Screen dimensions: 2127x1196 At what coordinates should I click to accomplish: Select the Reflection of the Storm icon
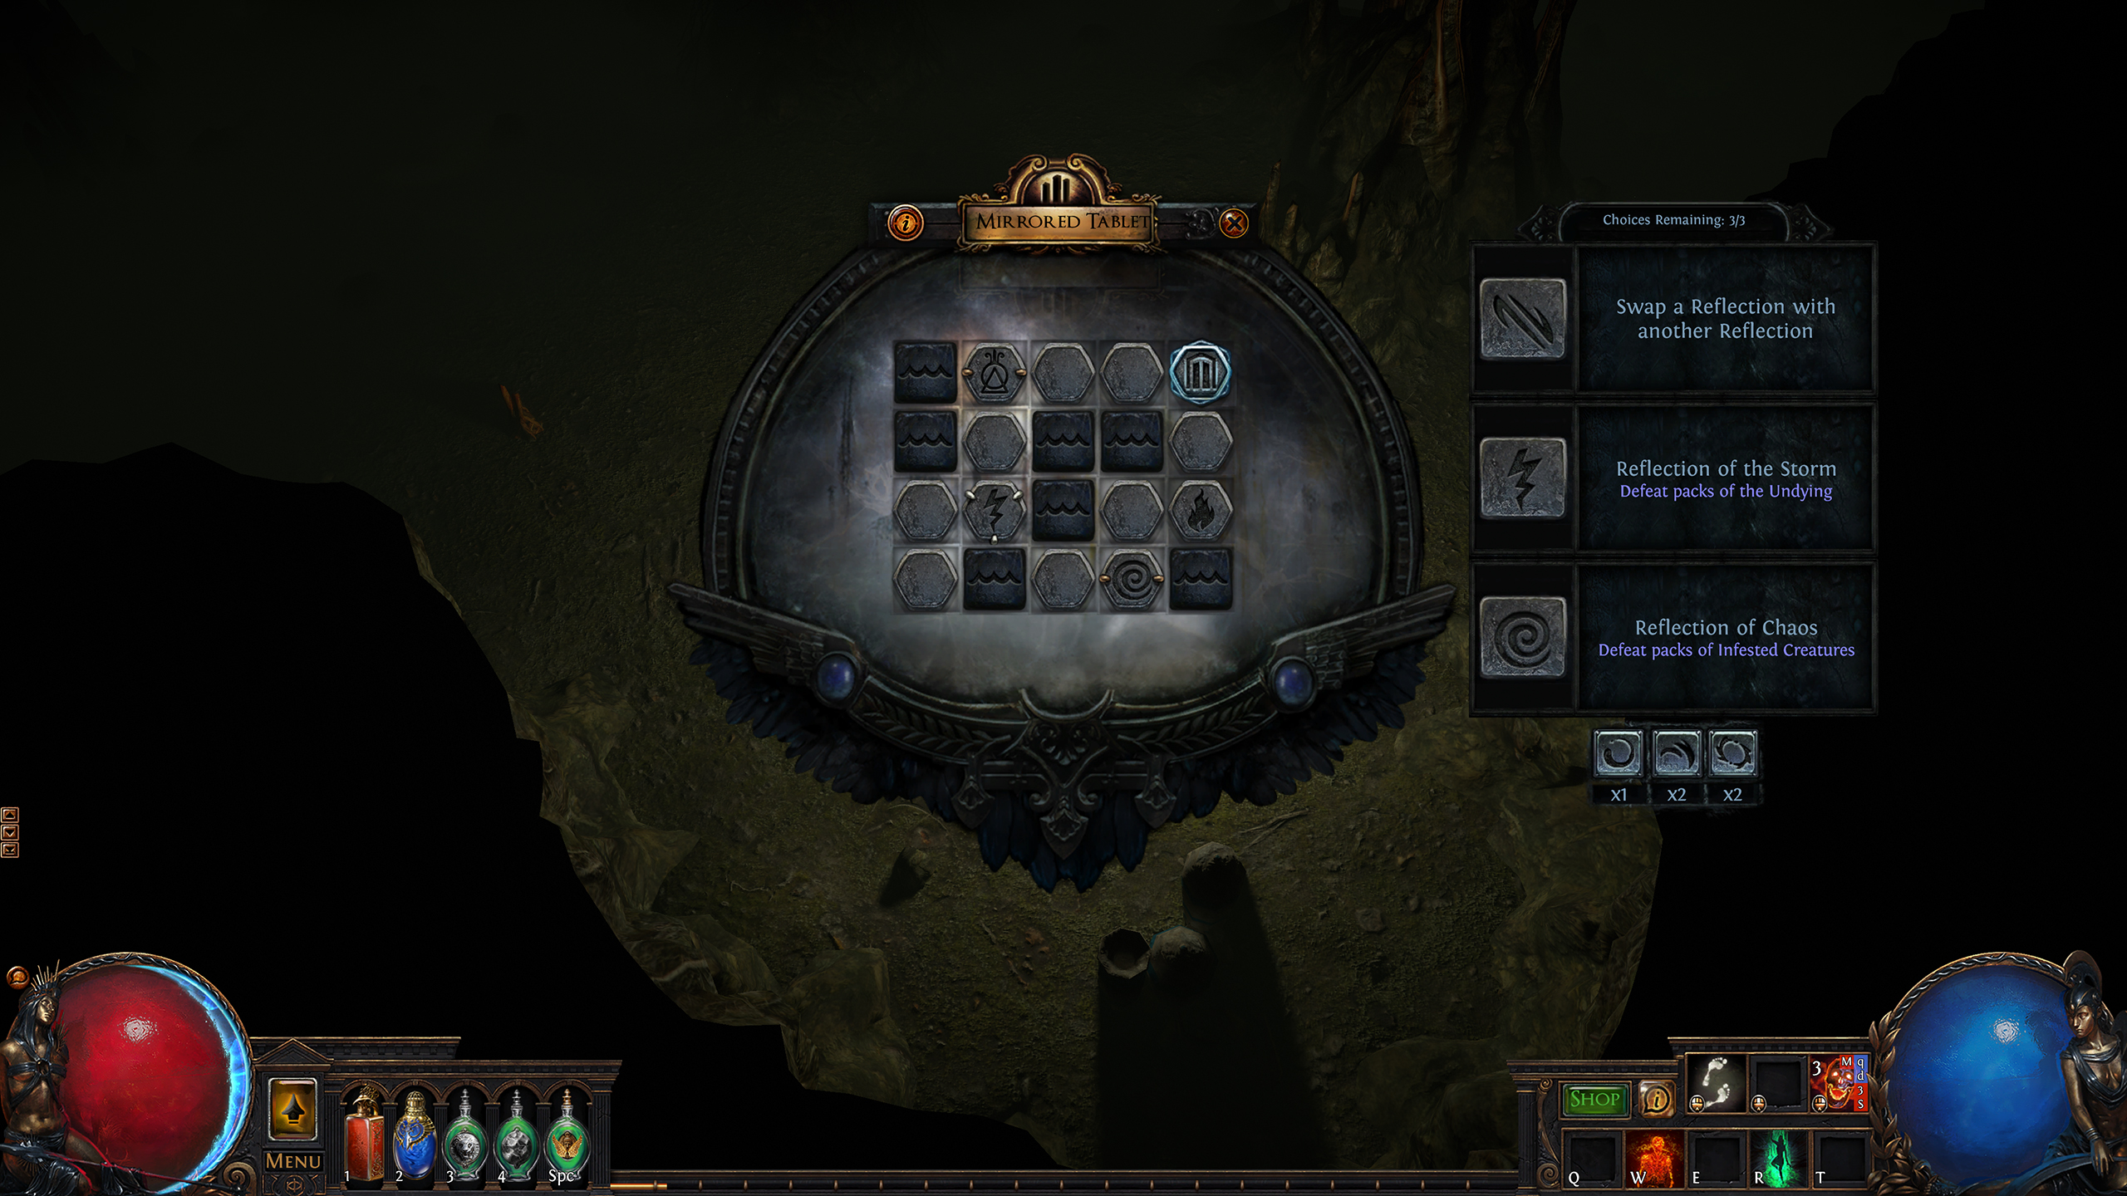(1520, 478)
